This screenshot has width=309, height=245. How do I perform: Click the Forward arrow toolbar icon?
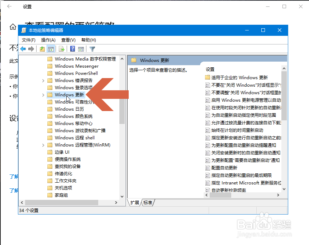point(31,49)
